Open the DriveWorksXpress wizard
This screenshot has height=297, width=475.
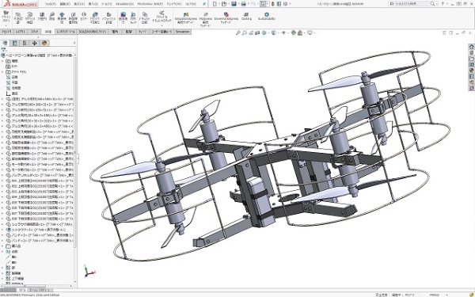(x=226, y=17)
